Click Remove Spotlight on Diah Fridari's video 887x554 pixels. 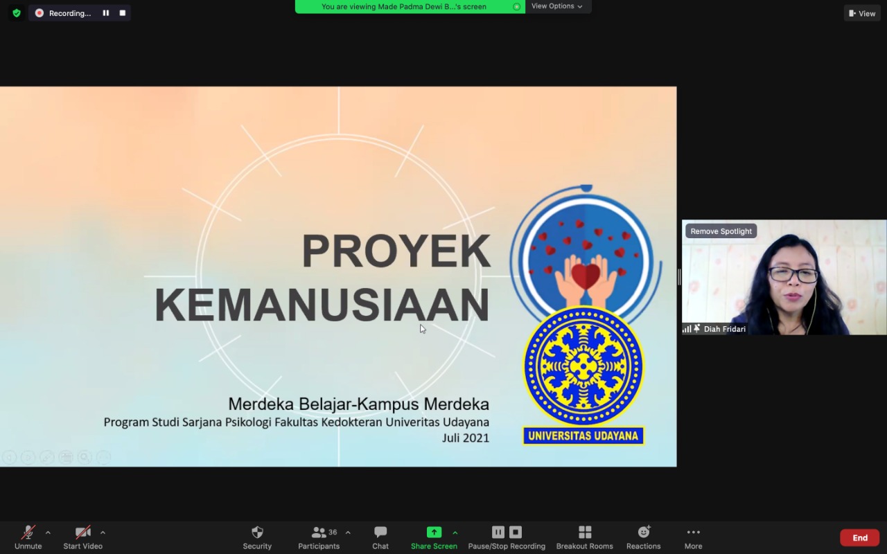(x=721, y=231)
